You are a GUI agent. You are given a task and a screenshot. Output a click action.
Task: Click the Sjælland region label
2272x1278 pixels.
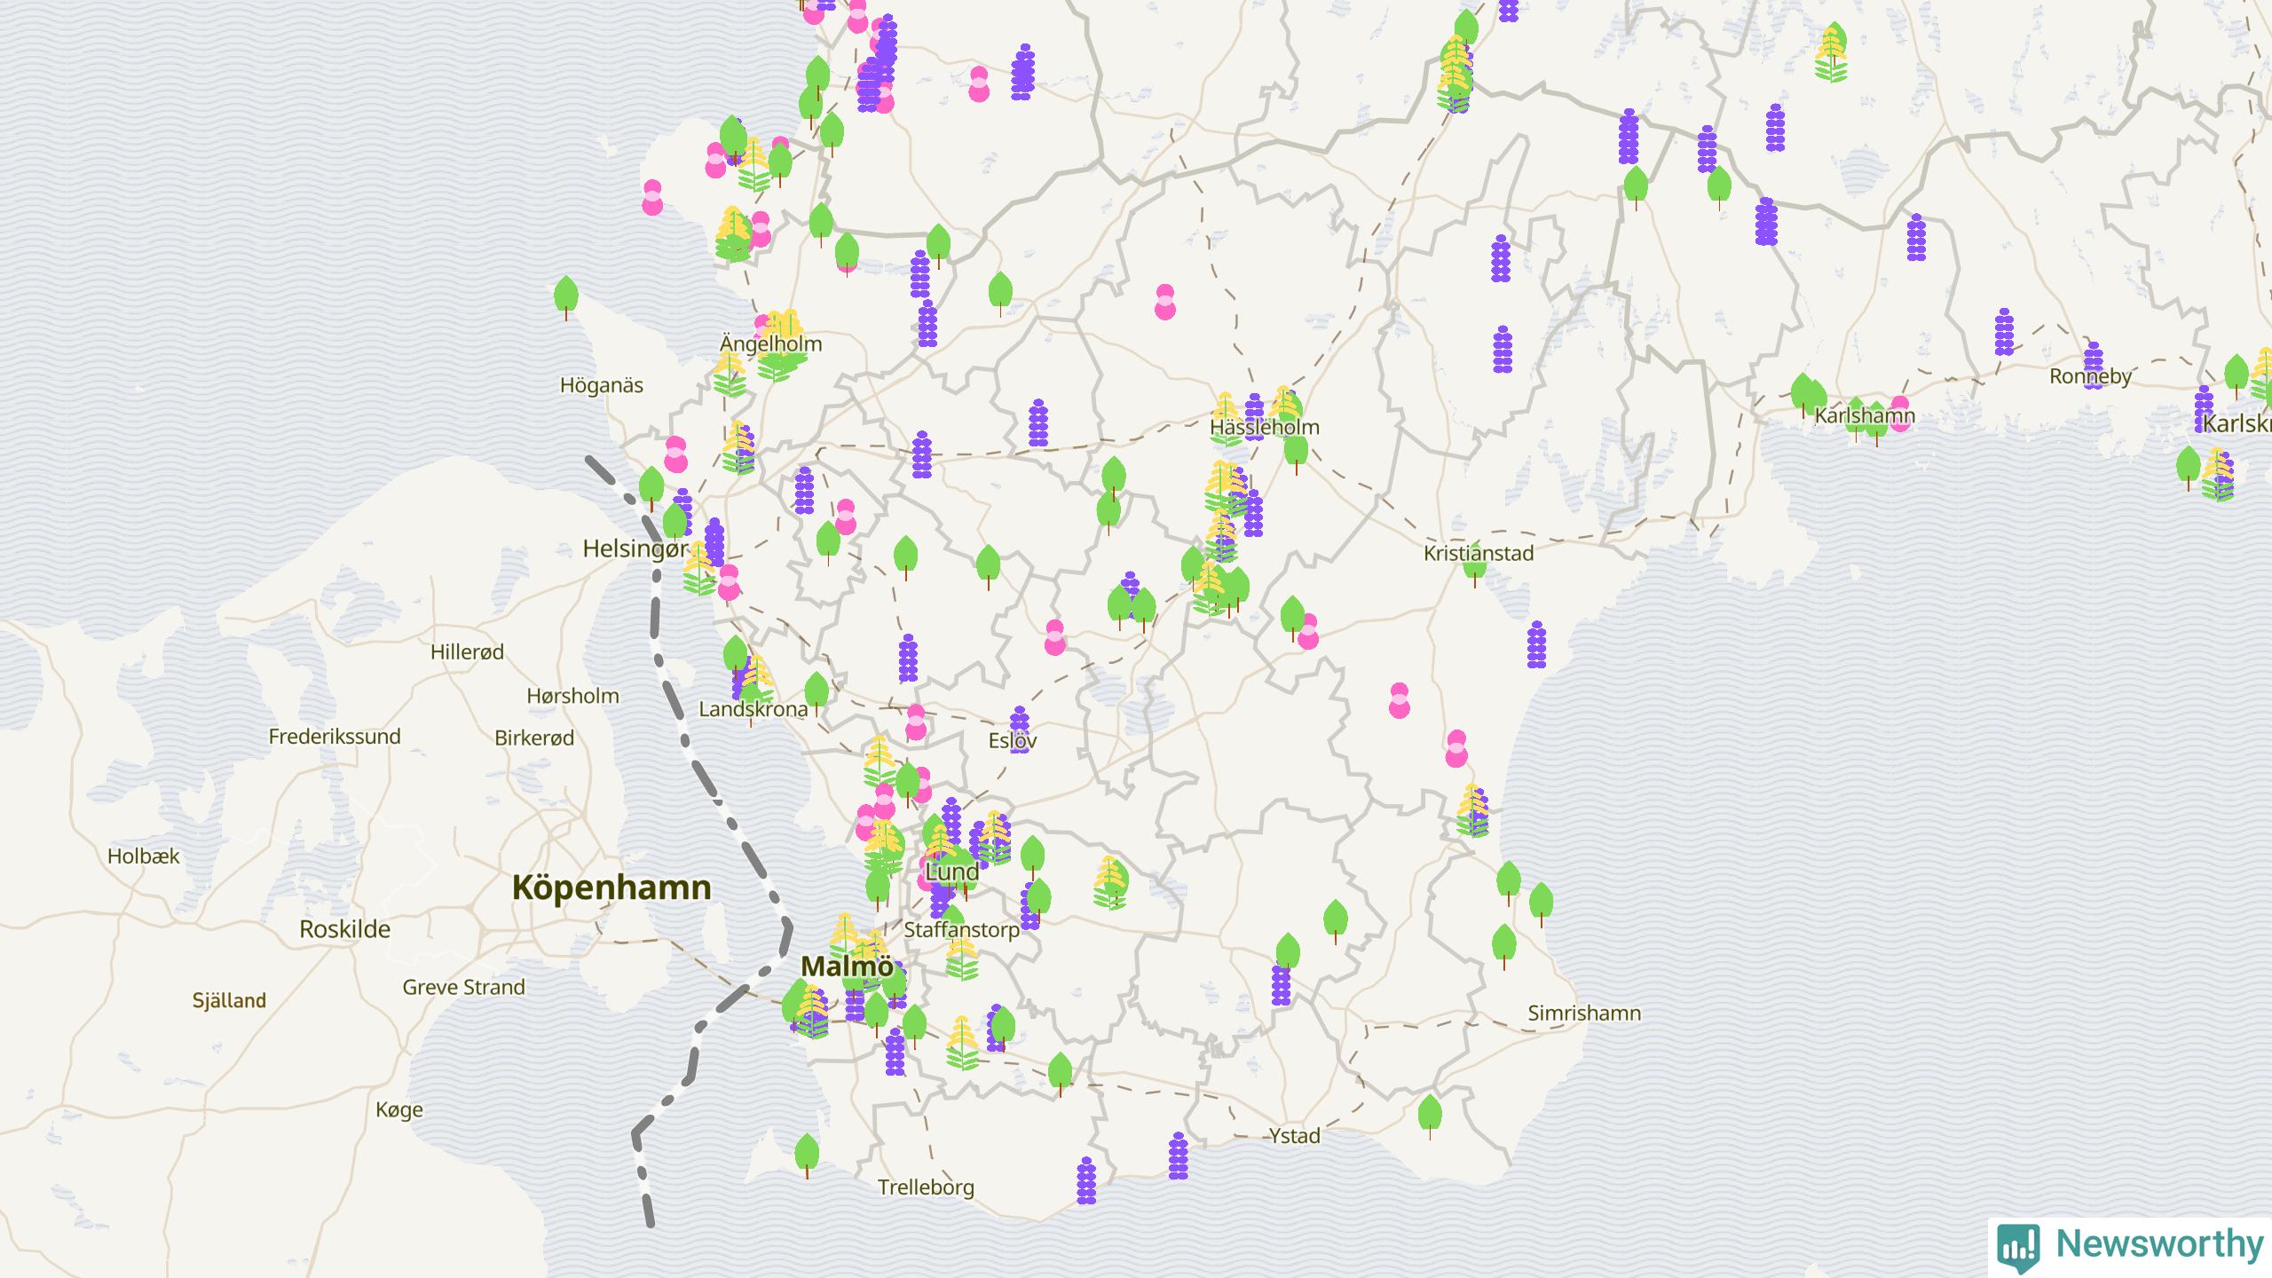[x=229, y=1001]
